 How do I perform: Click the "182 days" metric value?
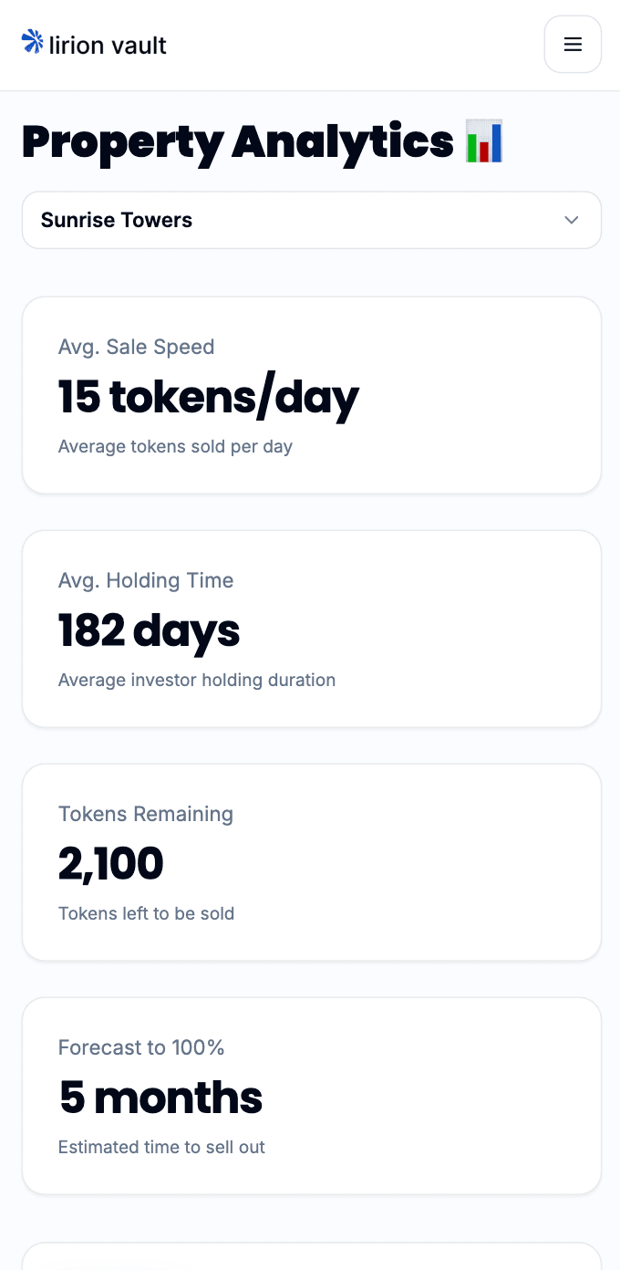tap(149, 630)
